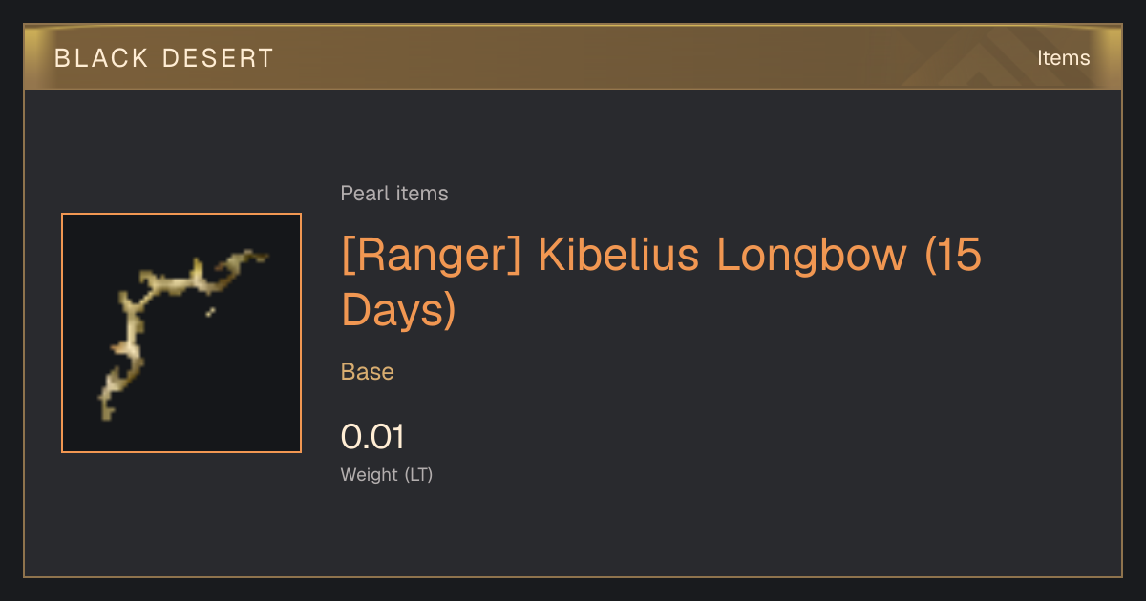Open the Pearl items category

[x=394, y=194]
